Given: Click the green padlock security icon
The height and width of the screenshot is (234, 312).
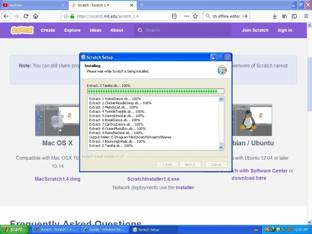Looking at the screenshot, I should pyautogui.click(x=72, y=16).
